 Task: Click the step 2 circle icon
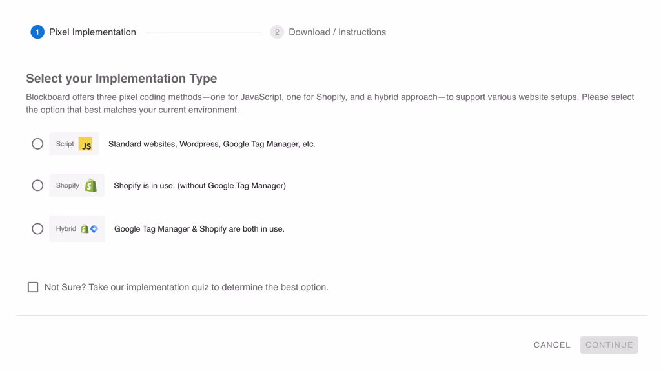[x=277, y=32]
